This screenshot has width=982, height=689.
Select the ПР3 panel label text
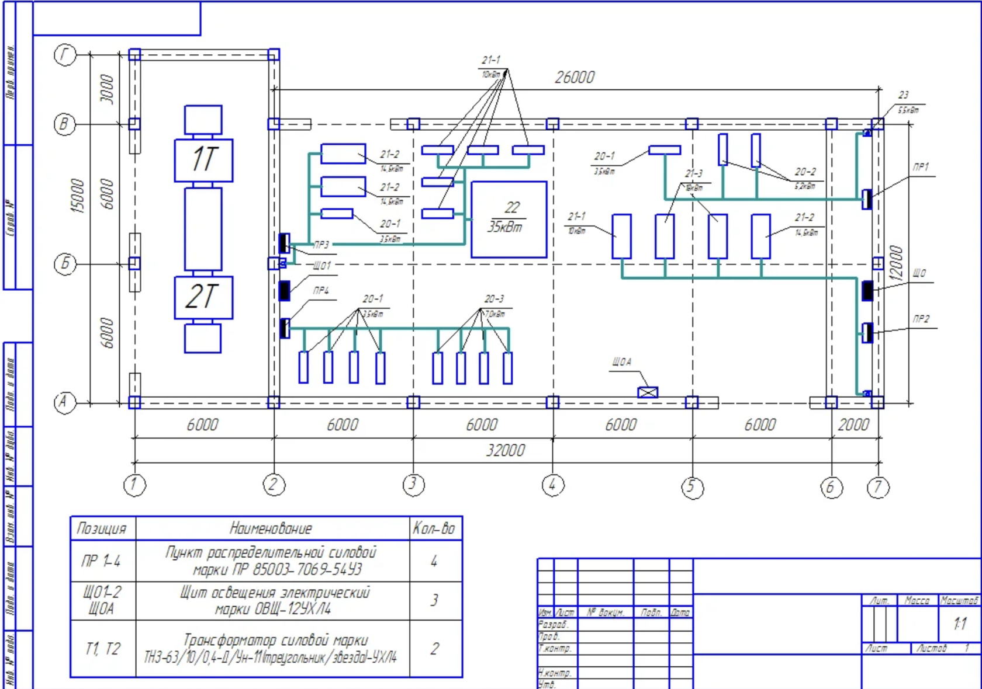[x=321, y=245]
